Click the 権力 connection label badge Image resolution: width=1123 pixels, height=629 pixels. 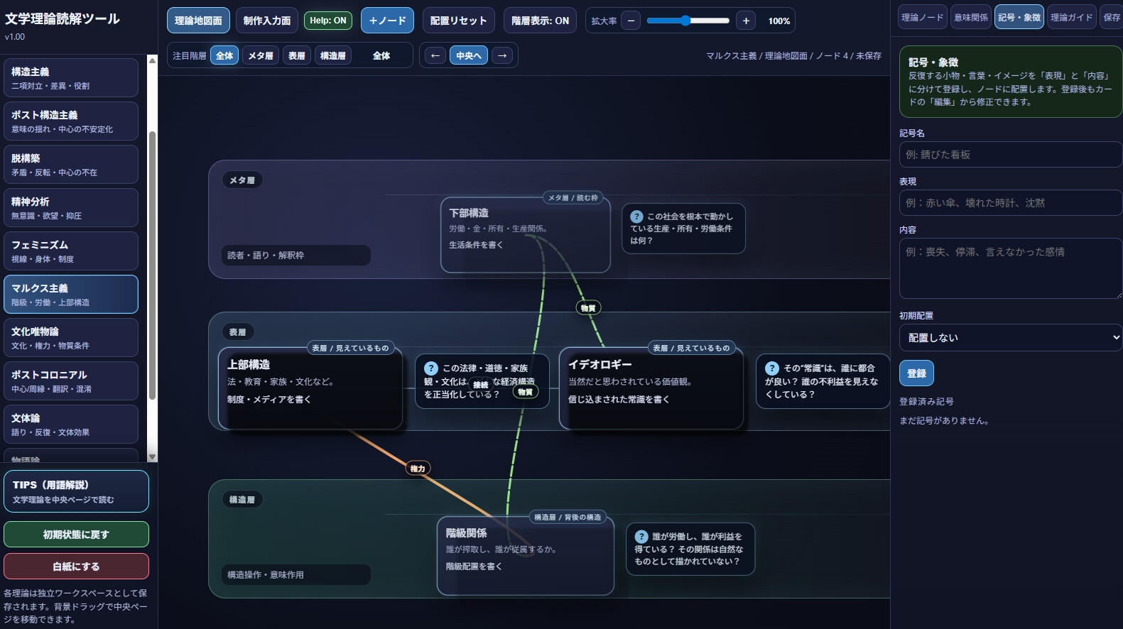[x=418, y=469]
